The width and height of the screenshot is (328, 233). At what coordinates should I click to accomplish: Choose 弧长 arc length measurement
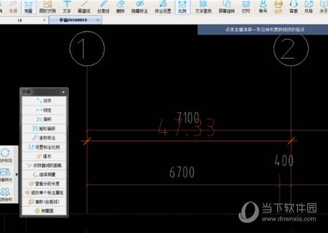44,156
